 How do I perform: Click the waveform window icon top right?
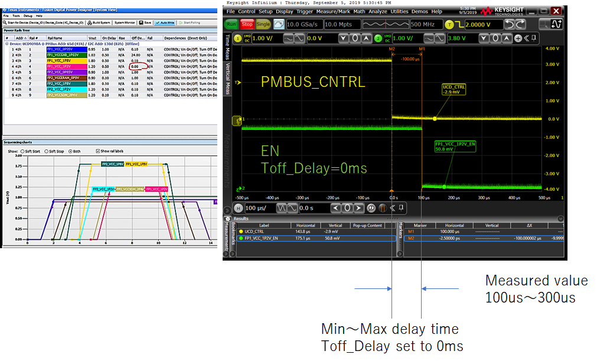(x=556, y=24)
